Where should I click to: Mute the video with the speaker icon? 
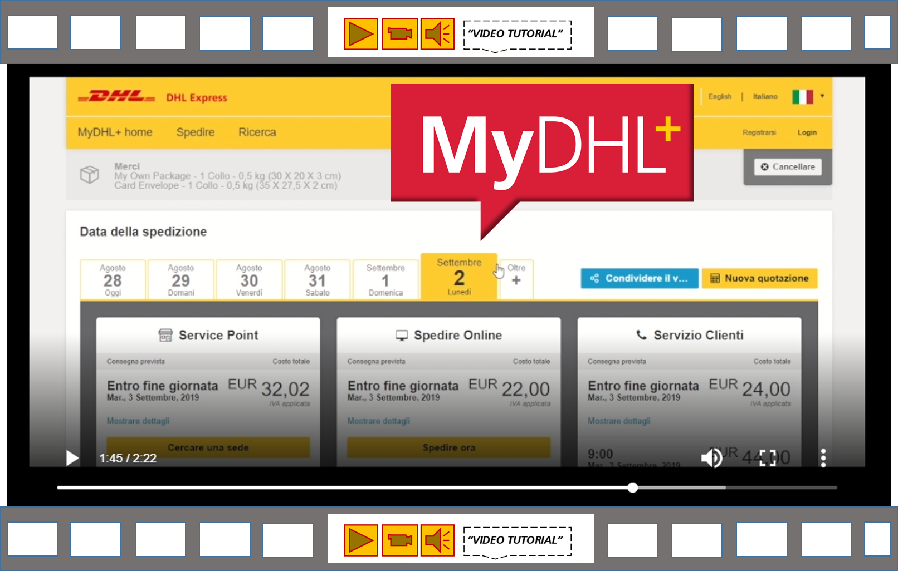711,457
